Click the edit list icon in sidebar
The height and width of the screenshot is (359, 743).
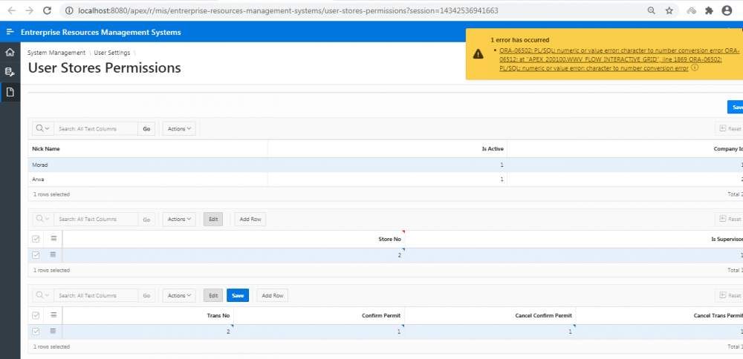(10, 72)
